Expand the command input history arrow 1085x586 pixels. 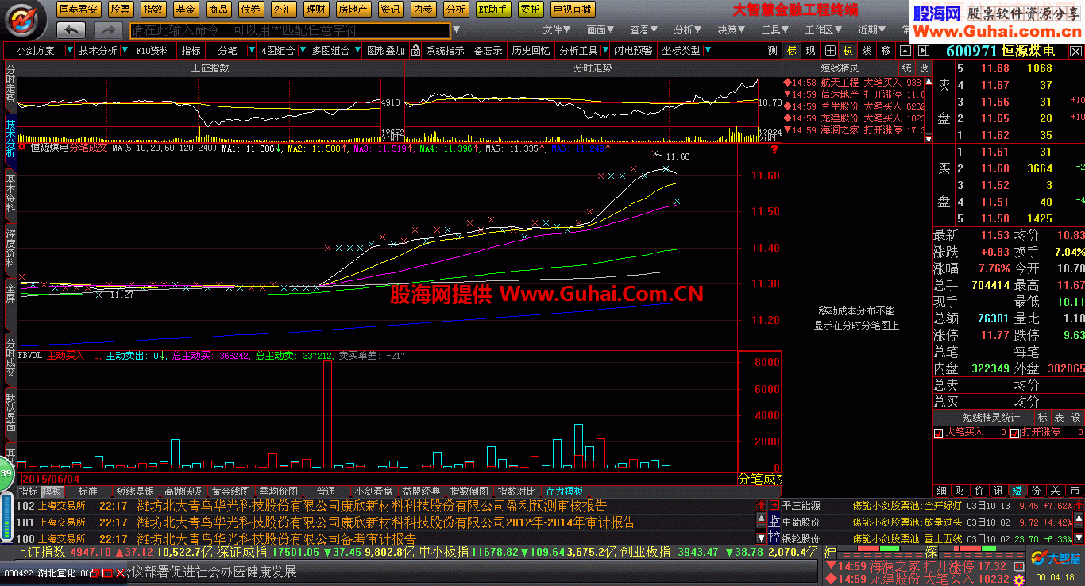pos(456,30)
